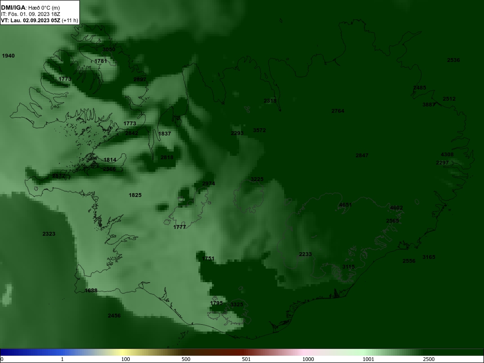484x363 pixels.
Task: Click the legend label 1001
Action: point(368,359)
